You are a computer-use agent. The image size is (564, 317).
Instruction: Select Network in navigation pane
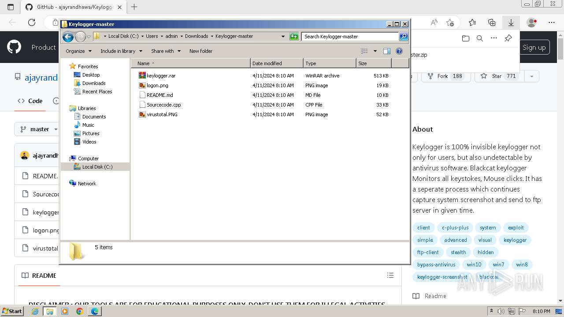click(x=83, y=184)
